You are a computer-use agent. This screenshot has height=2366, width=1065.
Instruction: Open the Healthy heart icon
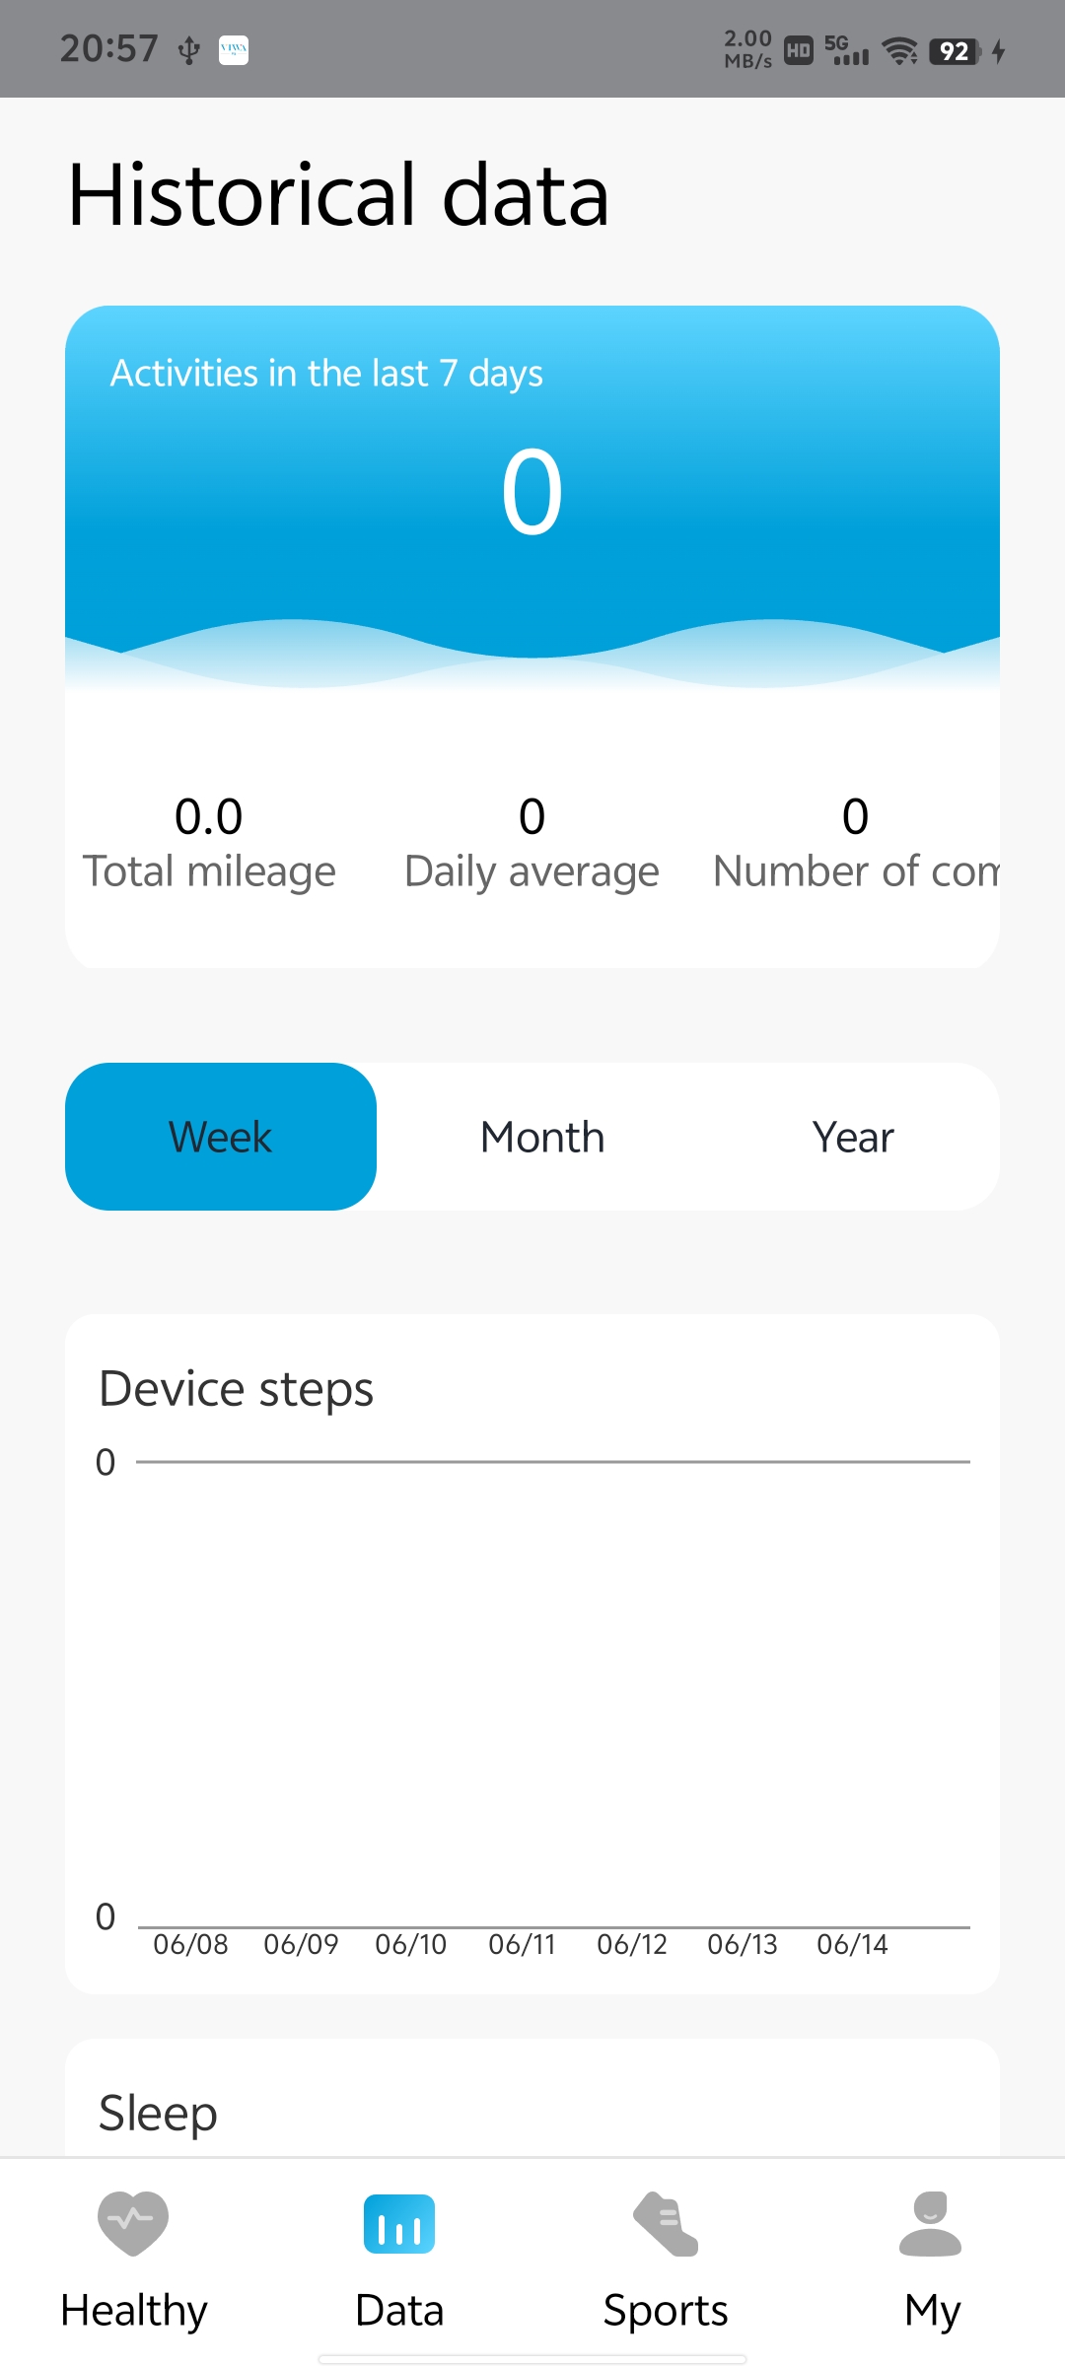tap(133, 2224)
